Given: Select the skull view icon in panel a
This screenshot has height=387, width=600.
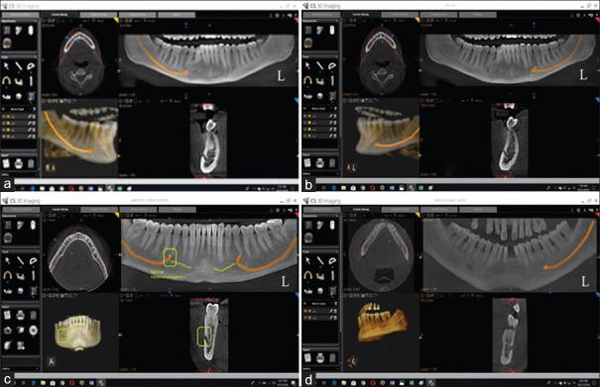Looking at the screenshot, I should click(x=7, y=44).
